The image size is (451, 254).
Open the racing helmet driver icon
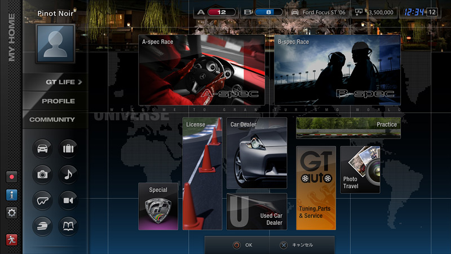click(x=43, y=226)
